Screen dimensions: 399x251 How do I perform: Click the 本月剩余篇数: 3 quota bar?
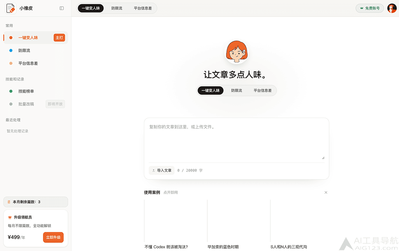pos(36,202)
